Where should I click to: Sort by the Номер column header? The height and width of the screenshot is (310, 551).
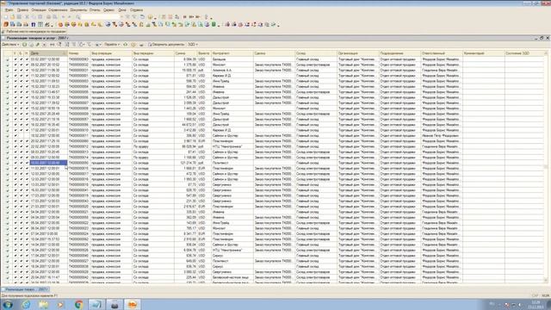coord(79,53)
